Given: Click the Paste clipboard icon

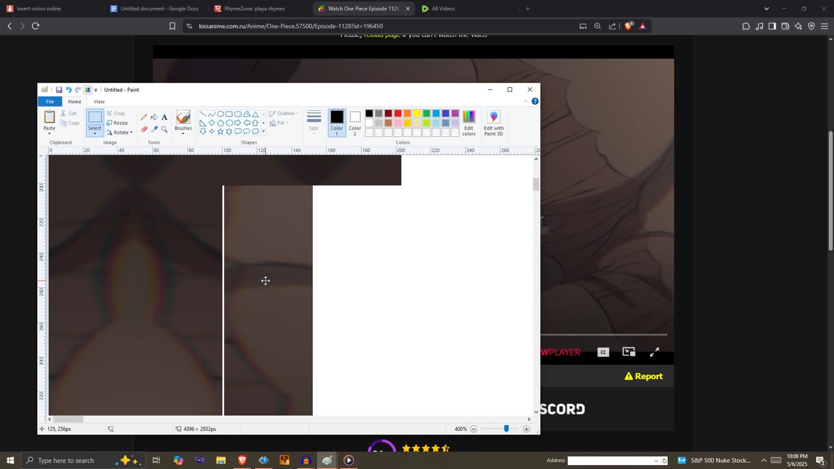Looking at the screenshot, I should point(50,117).
